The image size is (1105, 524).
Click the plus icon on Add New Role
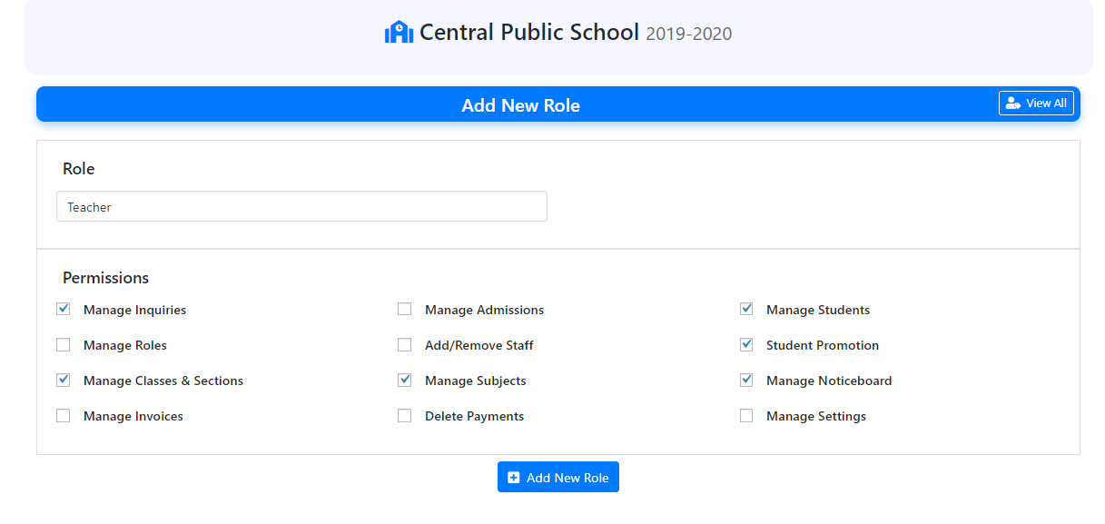pyautogui.click(x=514, y=478)
